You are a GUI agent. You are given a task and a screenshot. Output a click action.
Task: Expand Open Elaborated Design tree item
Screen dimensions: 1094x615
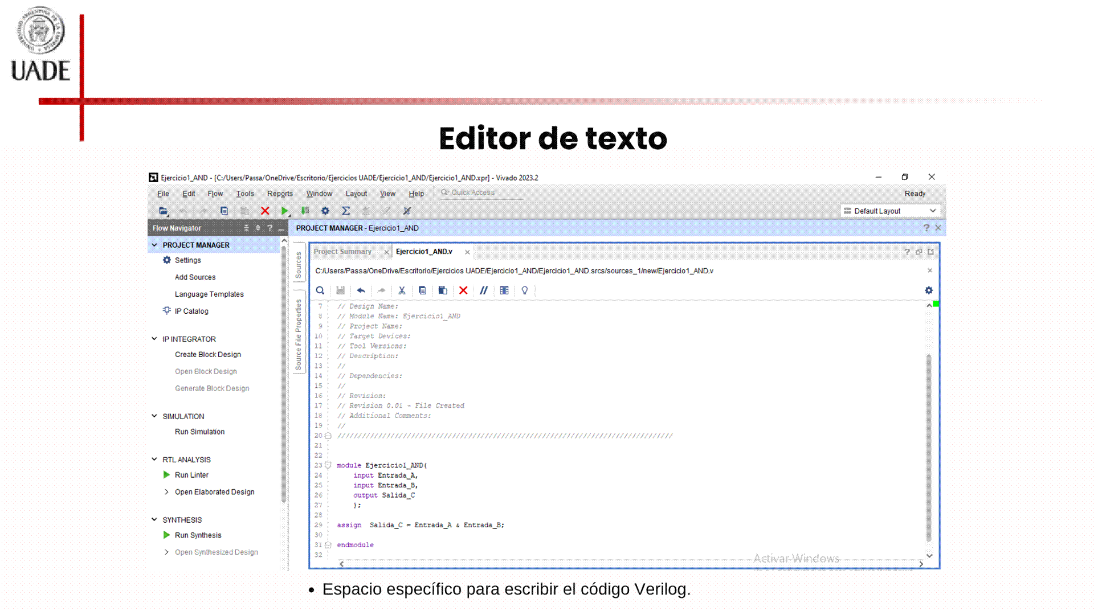pyautogui.click(x=166, y=492)
